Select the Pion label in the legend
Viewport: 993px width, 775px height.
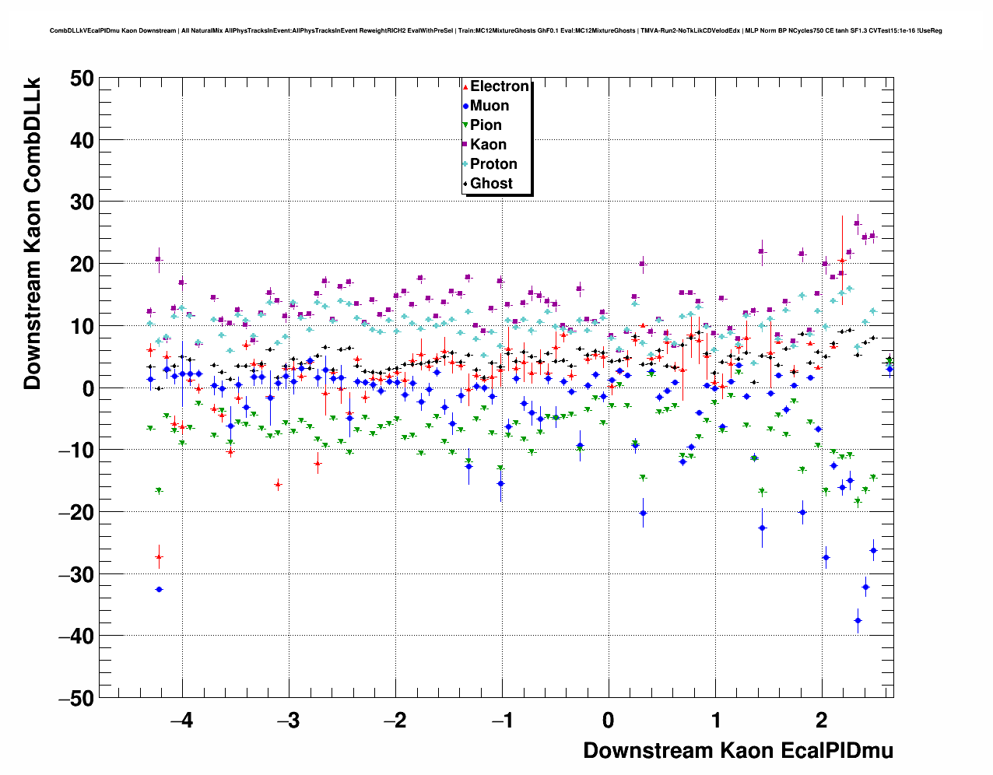tap(486, 125)
